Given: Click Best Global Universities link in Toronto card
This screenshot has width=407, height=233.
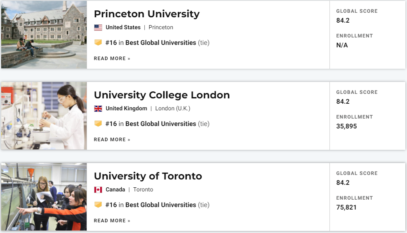Looking at the screenshot, I should [160, 205].
